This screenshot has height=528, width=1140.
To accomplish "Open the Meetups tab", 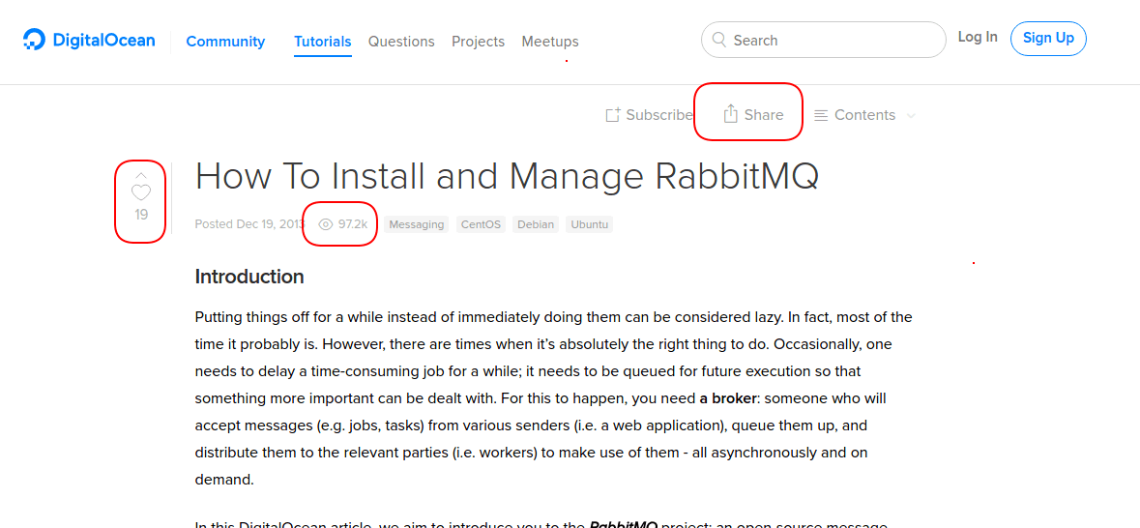I will [x=550, y=42].
